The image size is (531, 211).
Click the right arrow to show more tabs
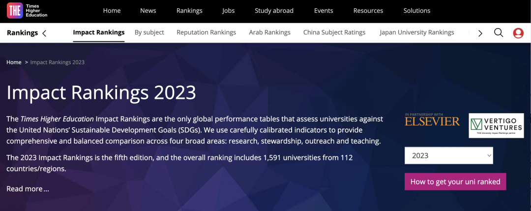(480, 33)
